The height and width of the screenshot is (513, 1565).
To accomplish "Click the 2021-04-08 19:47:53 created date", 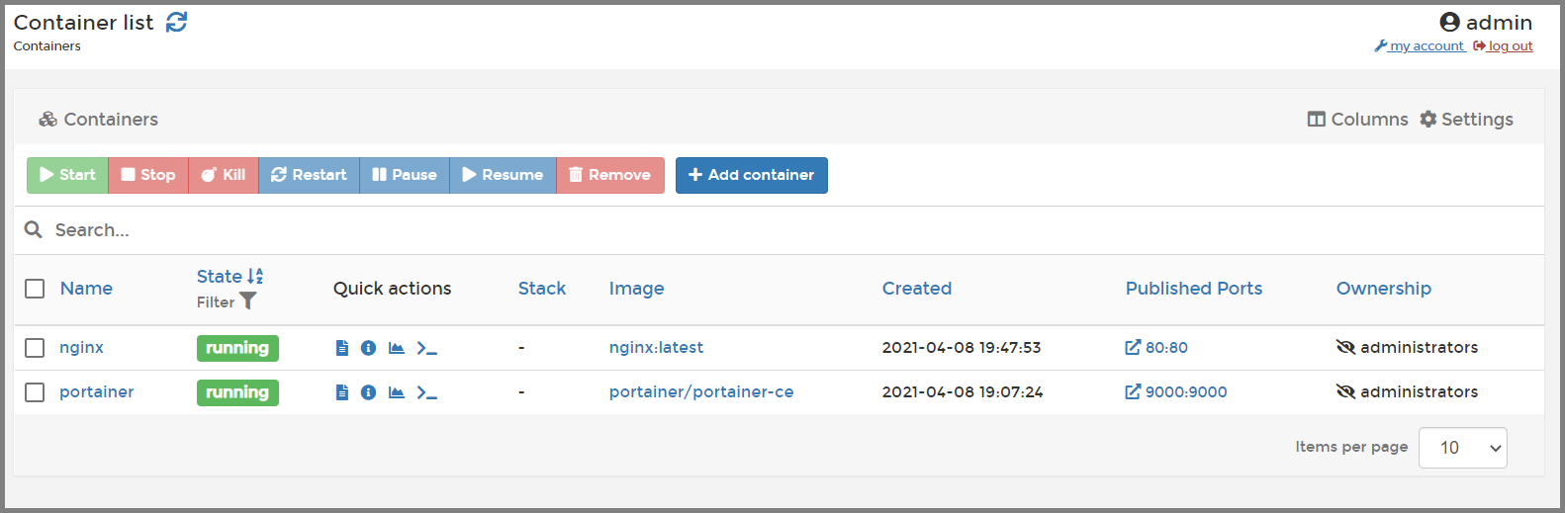I will click(x=962, y=348).
